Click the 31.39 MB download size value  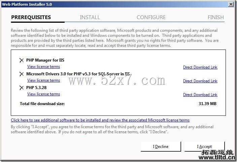click(x=207, y=103)
